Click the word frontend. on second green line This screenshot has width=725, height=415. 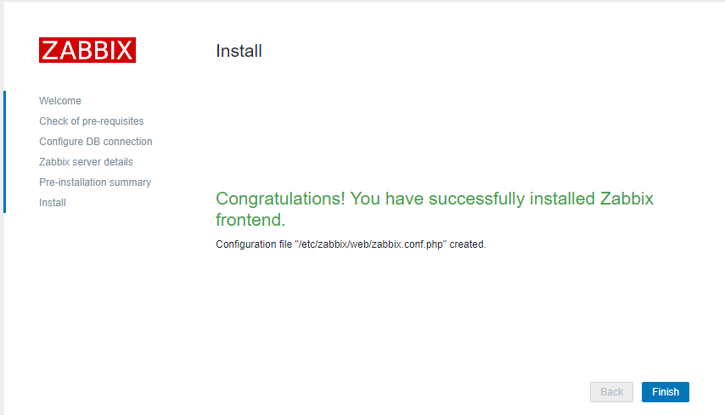250,220
